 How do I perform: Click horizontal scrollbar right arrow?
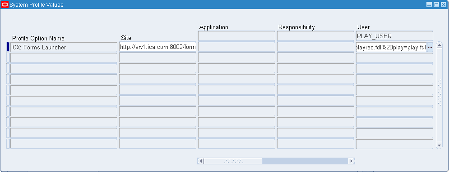352,161
